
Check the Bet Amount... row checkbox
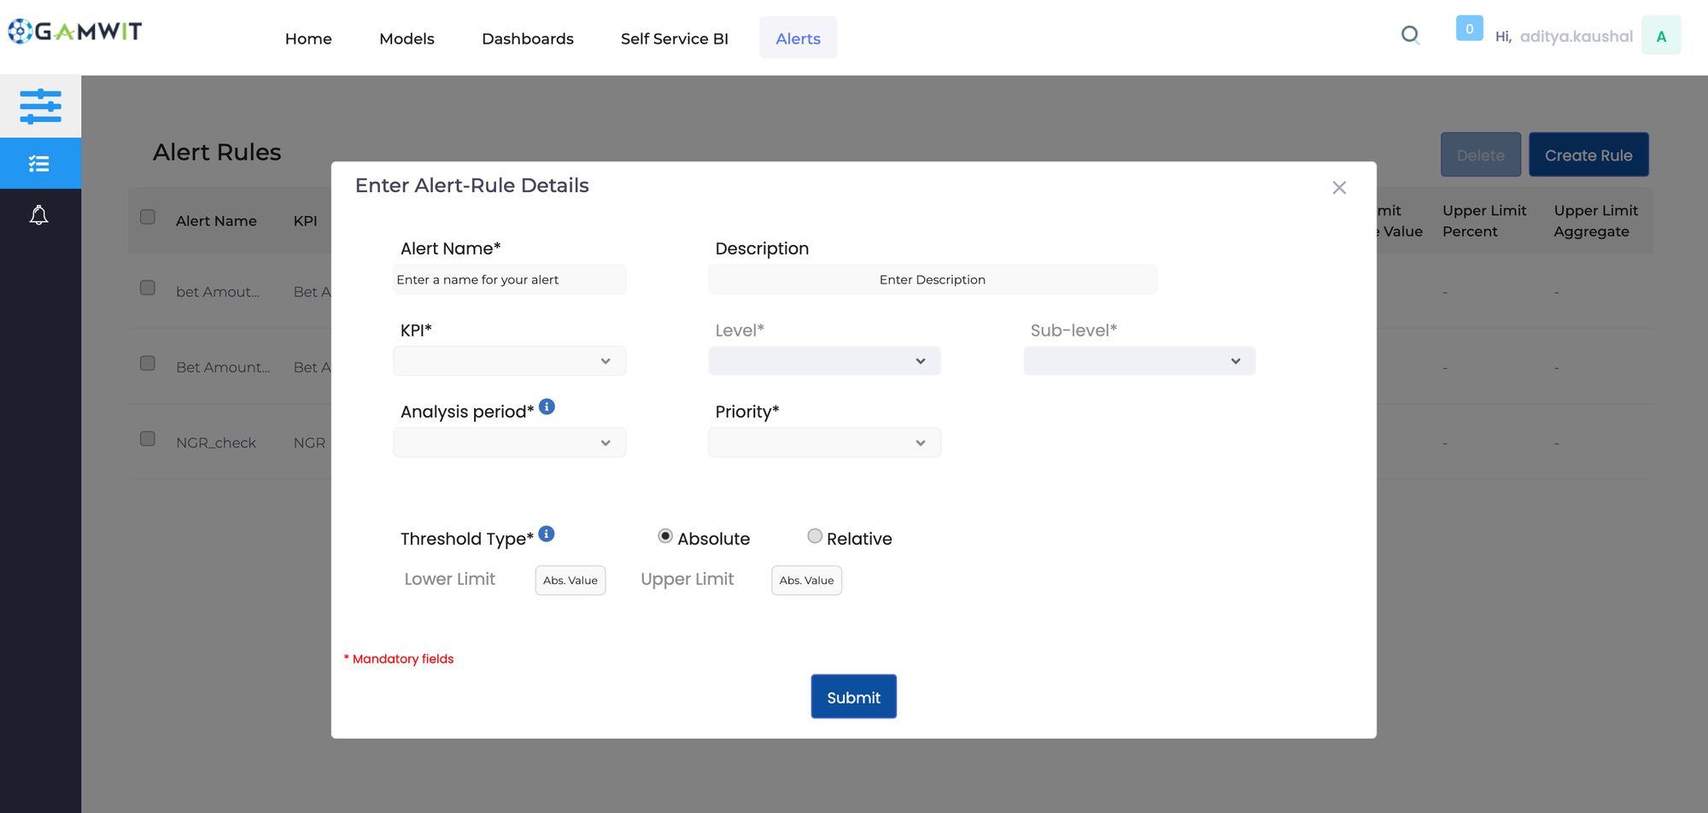pyautogui.click(x=148, y=364)
